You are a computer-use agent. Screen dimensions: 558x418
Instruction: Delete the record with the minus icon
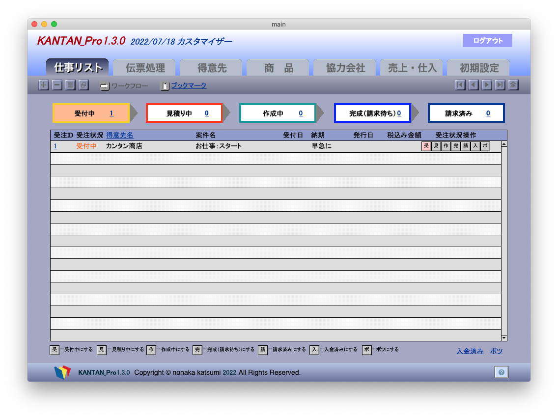57,85
